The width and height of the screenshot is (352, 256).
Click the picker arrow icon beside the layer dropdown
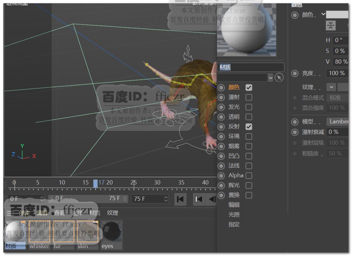pyautogui.click(x=279, y=78)
